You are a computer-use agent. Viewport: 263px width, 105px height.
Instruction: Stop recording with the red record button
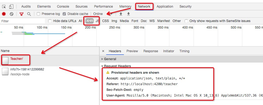coord(4,14)
